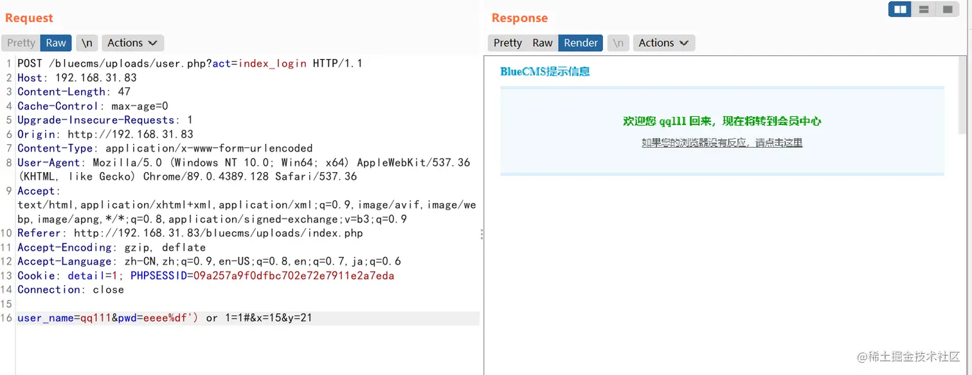This screenshot has width=972, height=375.
Task: Open the Actions dropdown in Request panel
Action: [x=132, y=43]
